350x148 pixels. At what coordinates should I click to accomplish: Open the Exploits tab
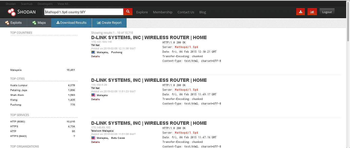[13, 23]
